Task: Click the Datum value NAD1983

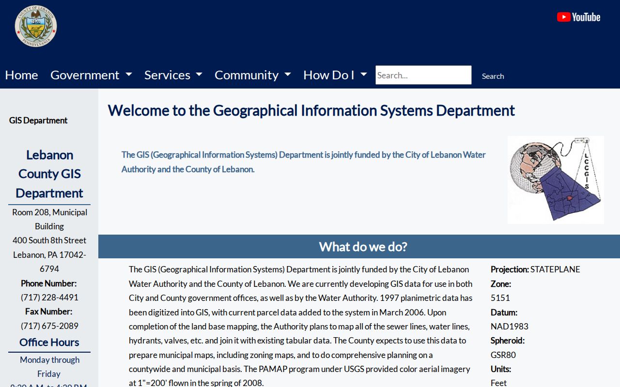Action: point(510,327)
